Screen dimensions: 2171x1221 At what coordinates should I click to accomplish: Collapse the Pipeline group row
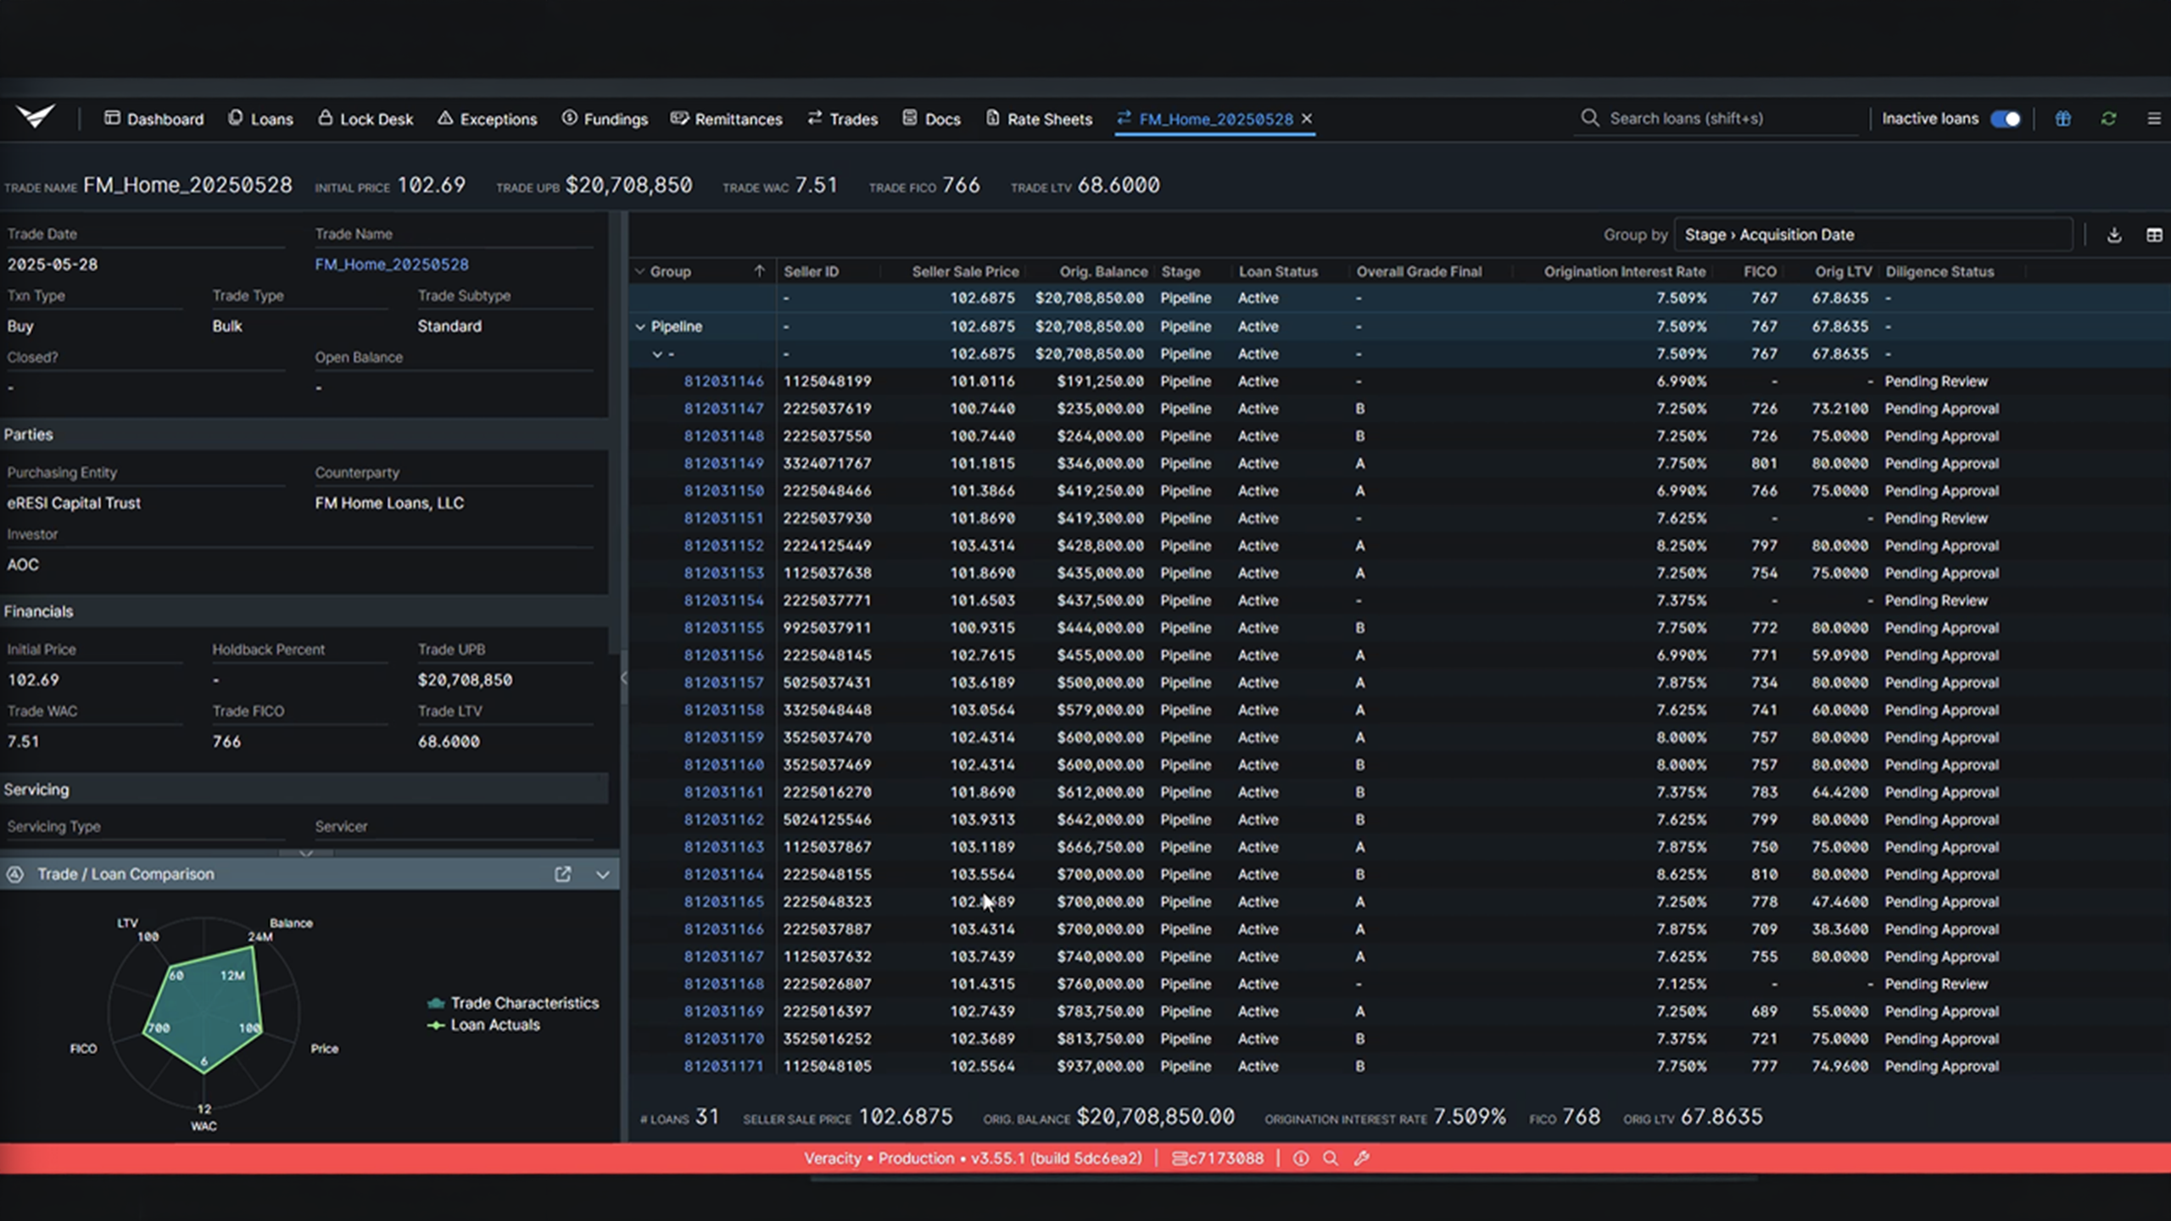pyautogui.click(x=641, y=326)
